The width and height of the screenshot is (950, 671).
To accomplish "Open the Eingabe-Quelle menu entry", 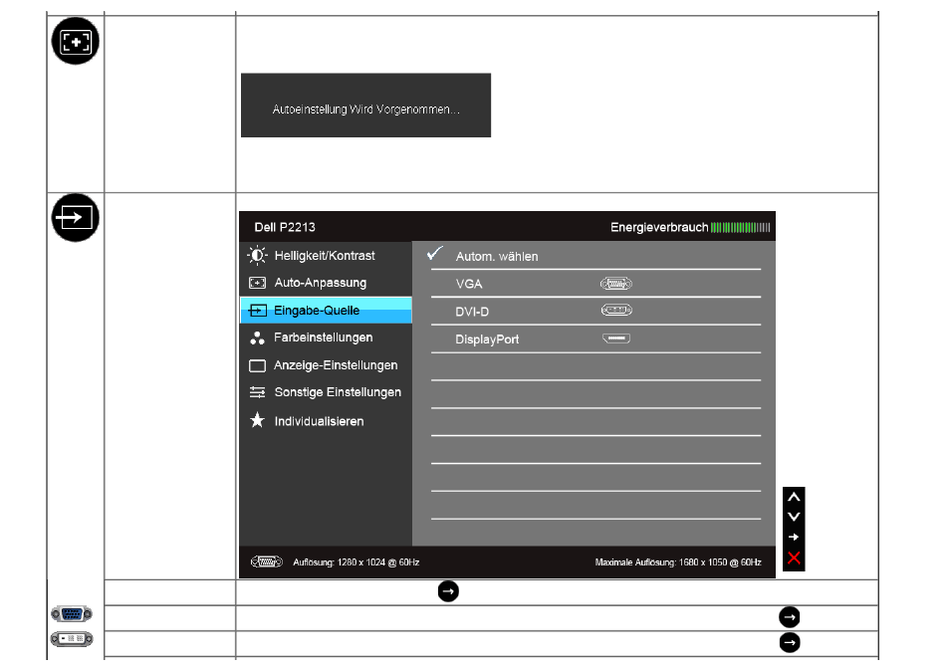I will [x=326, y=310].
